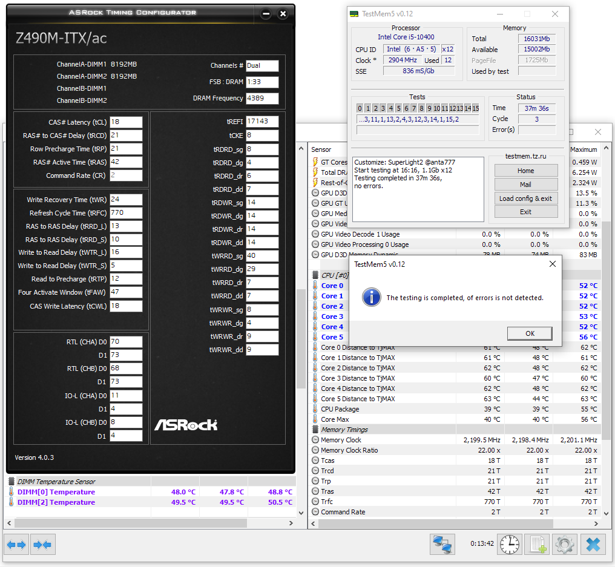The width and height of the screenshot is (615, 567).
Task: Click the collapse-columns arrows icon in HWiNFO
Action: (x=42, y=544)
